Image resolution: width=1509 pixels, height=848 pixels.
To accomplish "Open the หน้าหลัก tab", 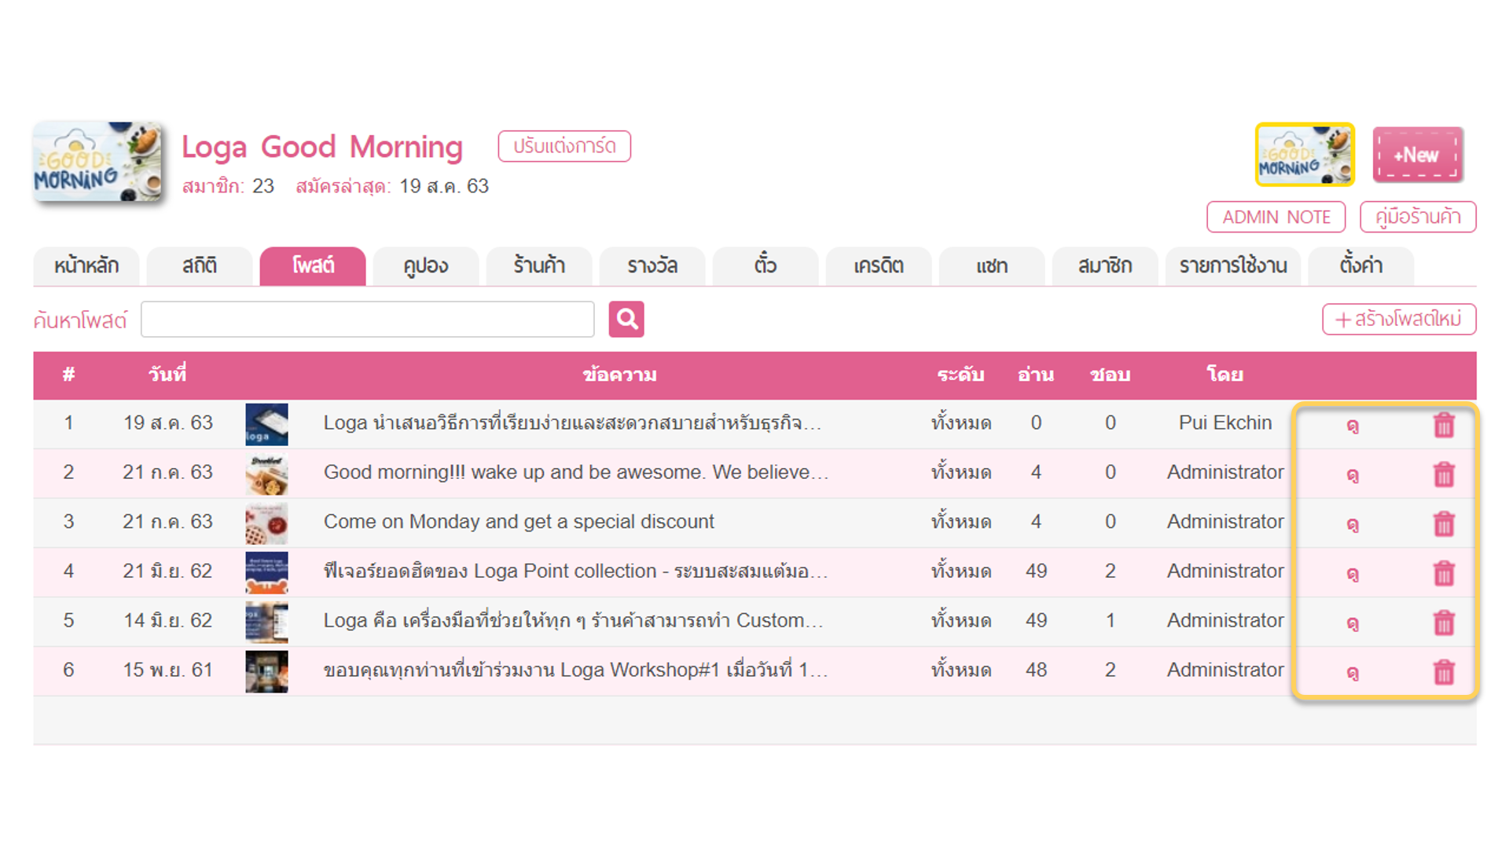I will pos(86,266).
